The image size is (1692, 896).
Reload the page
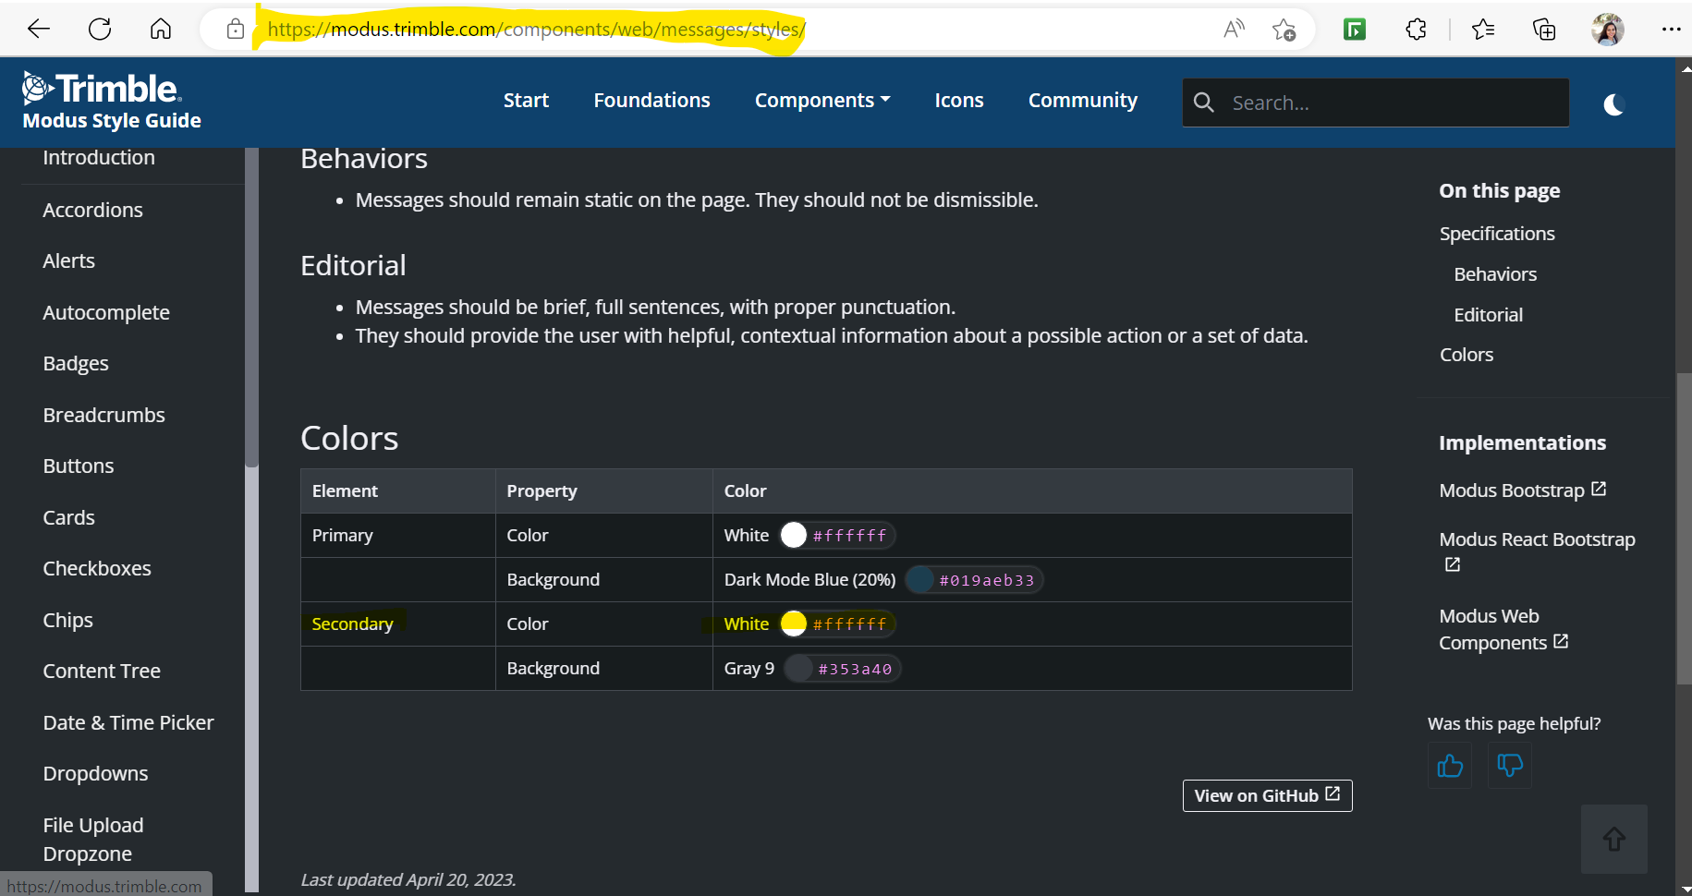[x=100, y=29]
